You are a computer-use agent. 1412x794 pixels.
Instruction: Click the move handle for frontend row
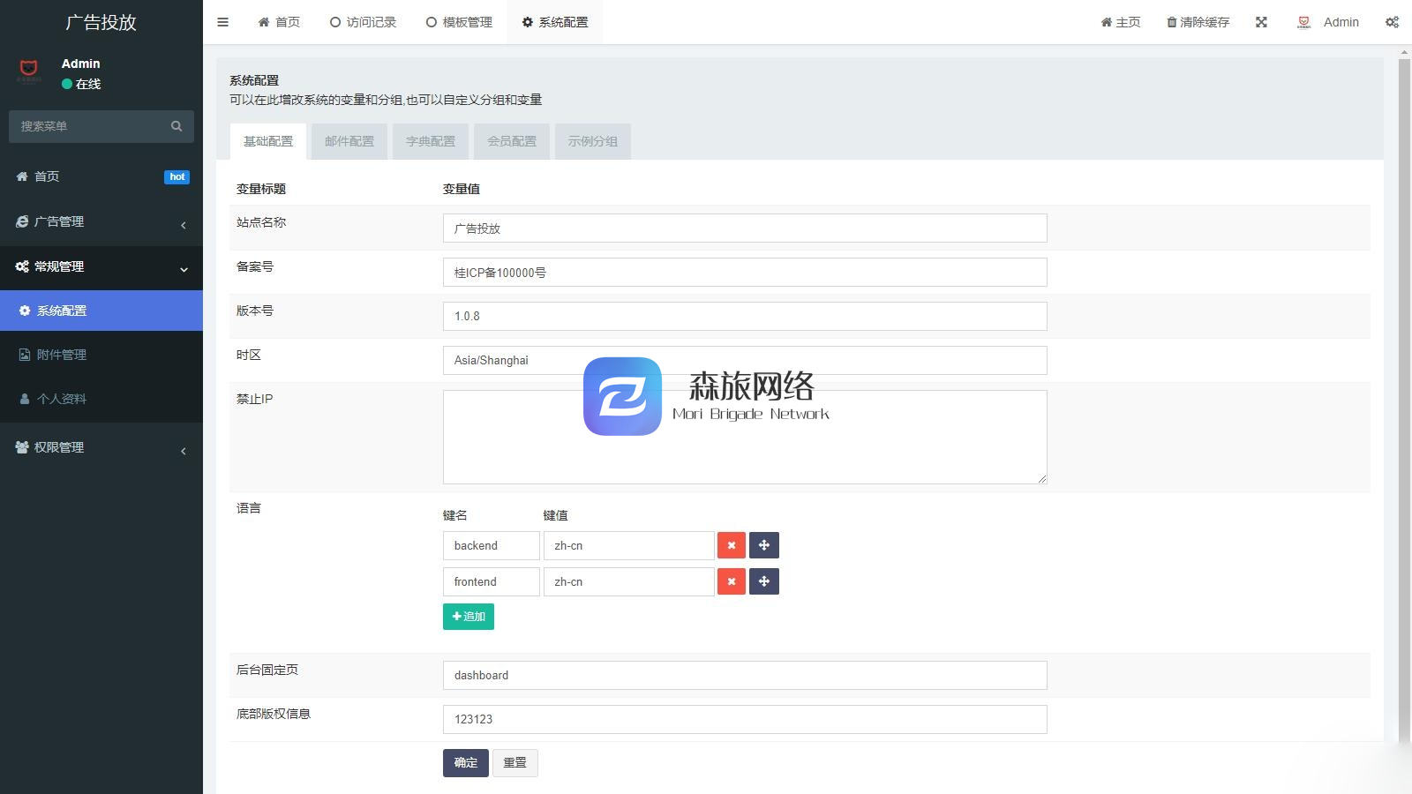764,581
